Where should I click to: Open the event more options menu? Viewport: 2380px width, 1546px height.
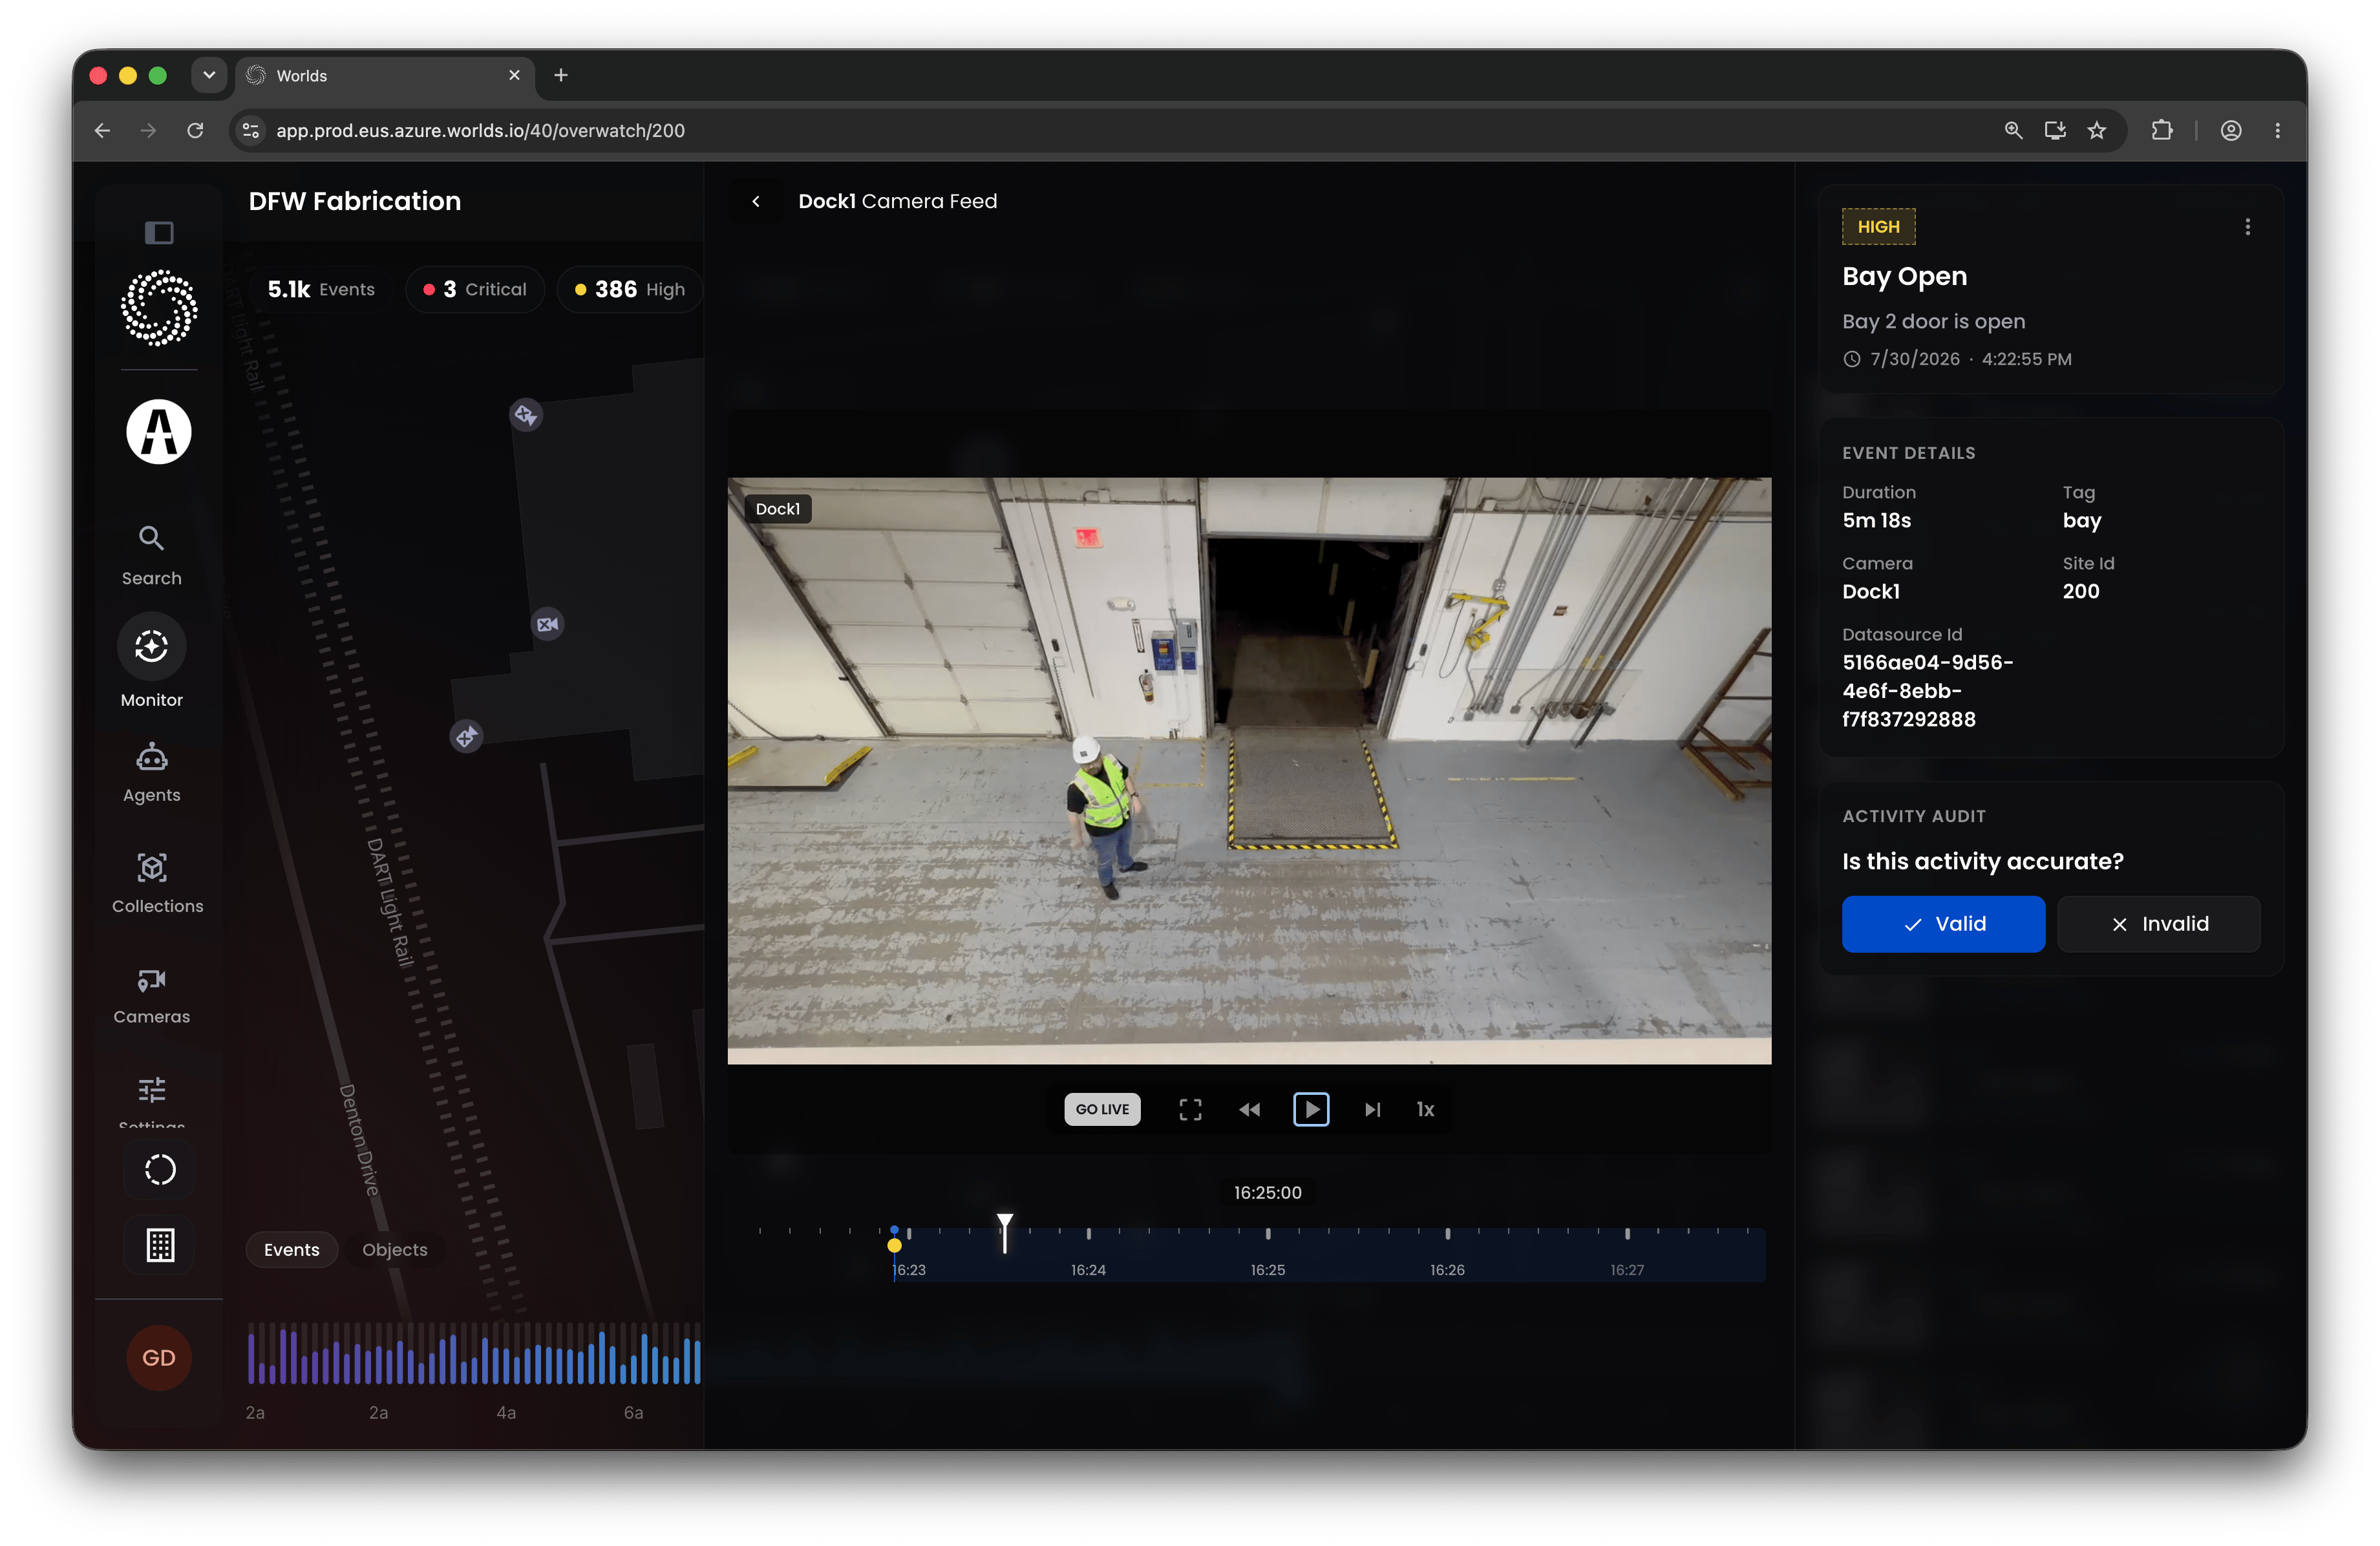click(x=2247, y=227)
